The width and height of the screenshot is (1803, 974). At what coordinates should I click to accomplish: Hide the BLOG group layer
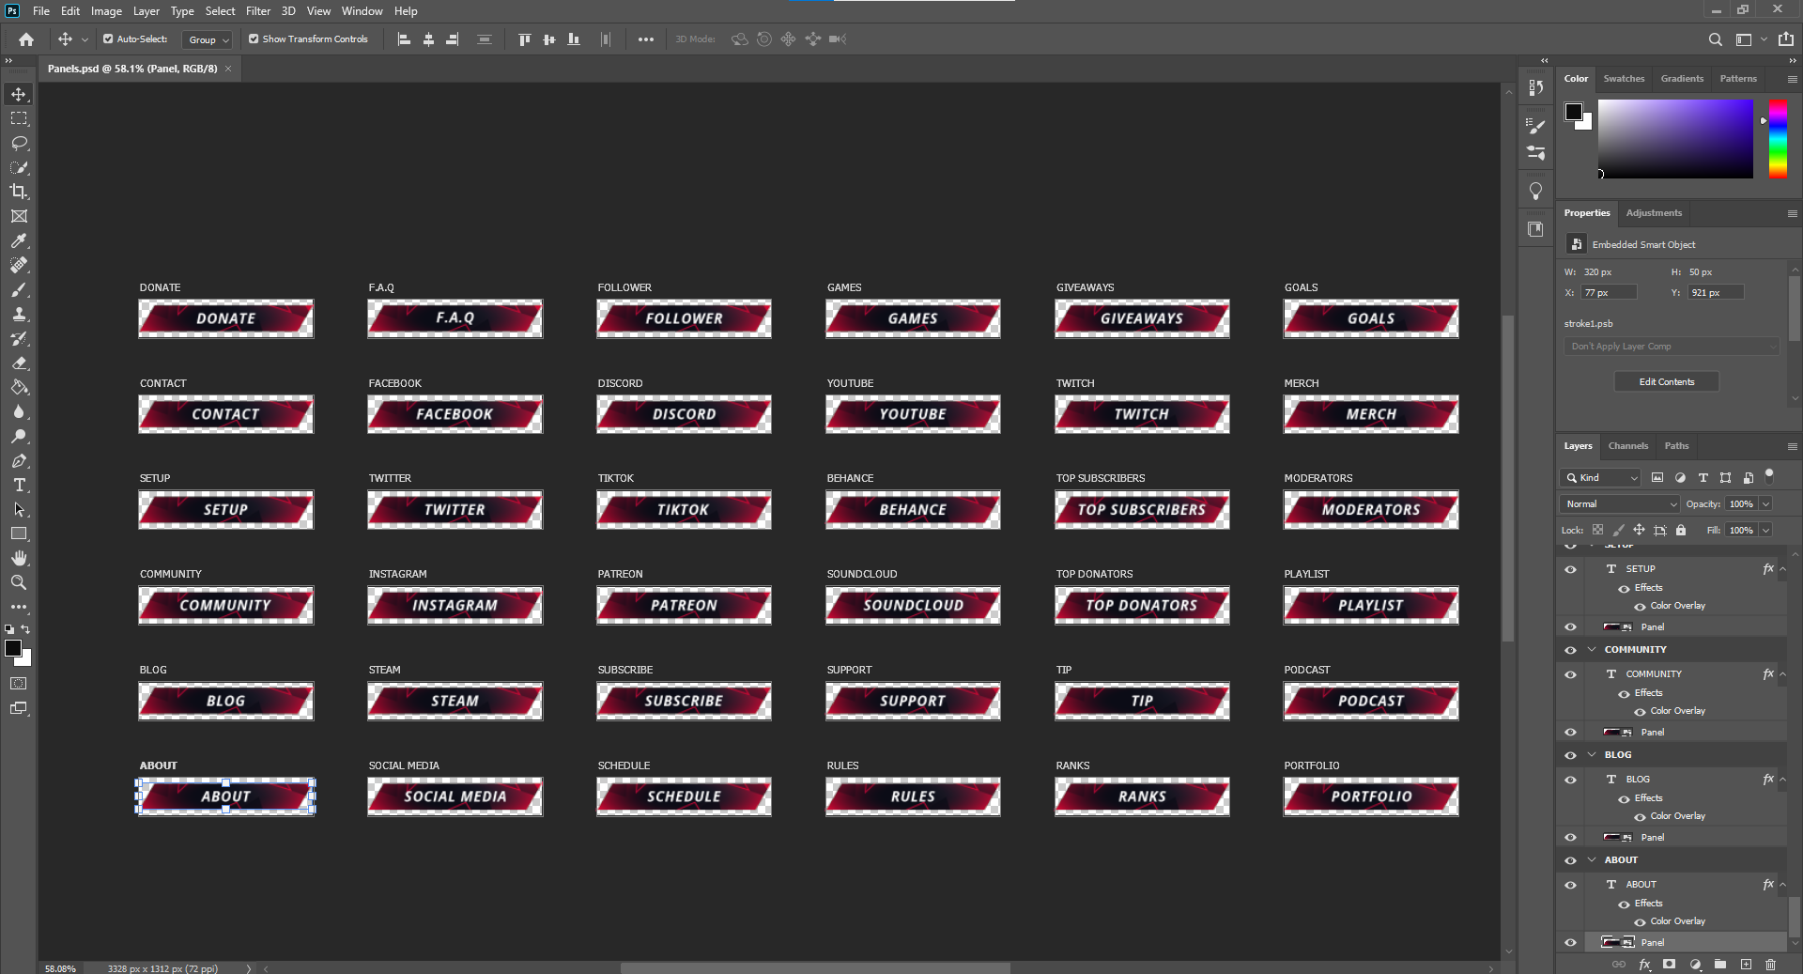pyautogui.click(x=1570, y=755)
